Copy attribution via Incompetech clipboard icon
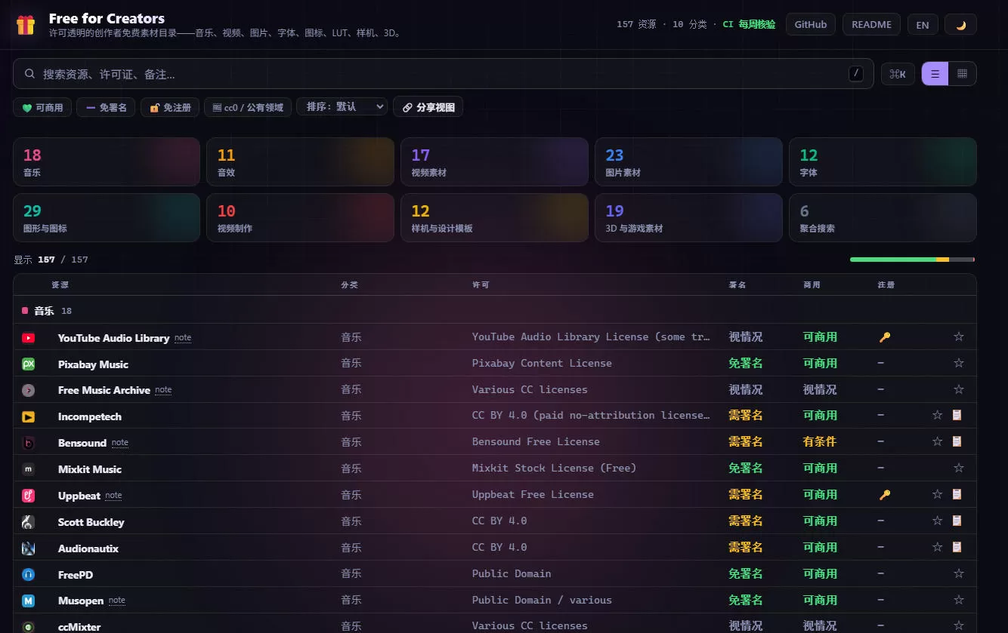The width and height of the screenshot is (1008, 633). 957,415
